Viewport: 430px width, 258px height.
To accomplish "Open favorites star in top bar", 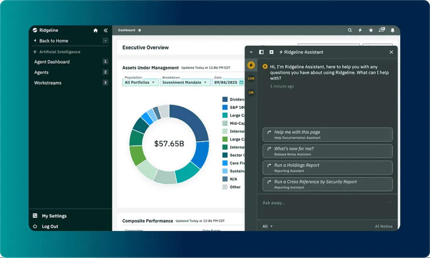I will [x=371, y=30].
